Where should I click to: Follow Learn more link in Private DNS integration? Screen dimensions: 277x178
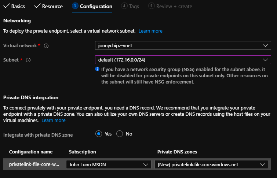click(54, 120)
